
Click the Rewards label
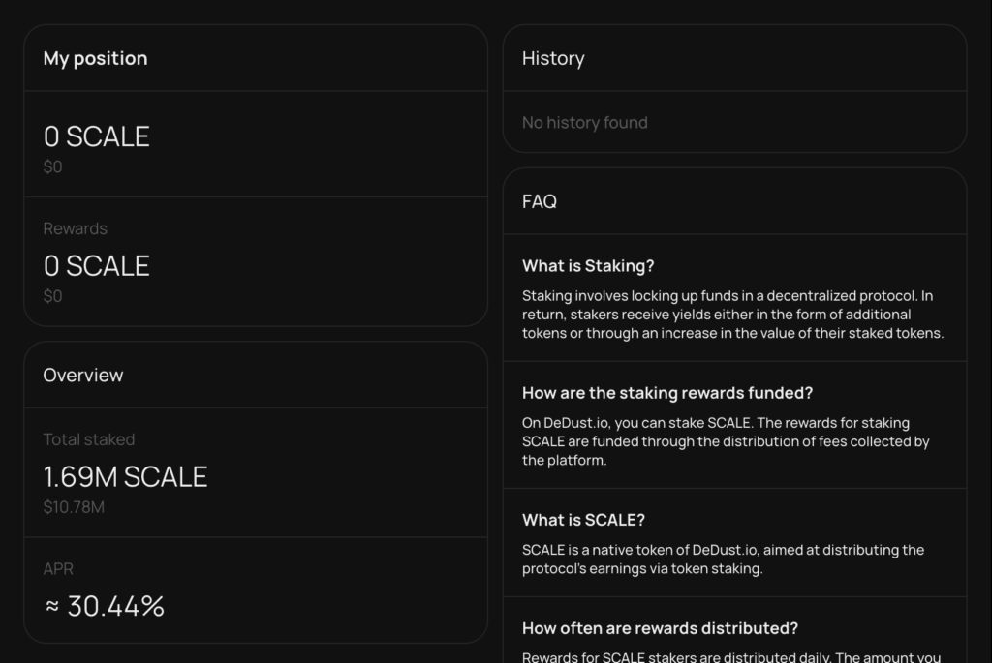[x=76, y=228]
